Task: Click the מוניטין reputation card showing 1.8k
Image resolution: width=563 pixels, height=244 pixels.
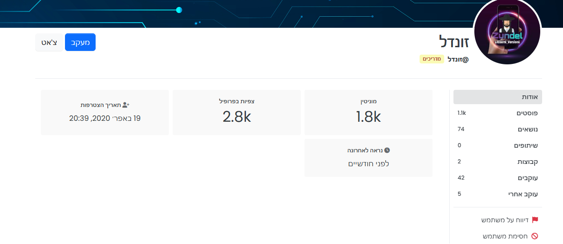Action: click(x=369, y=113)
